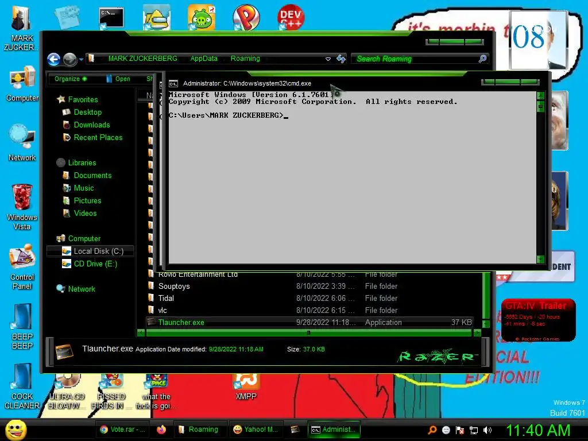This screenshot has height=441, width=588.
Task: Click the refresh icon beside address bar
Action: [x=341, y=59]
